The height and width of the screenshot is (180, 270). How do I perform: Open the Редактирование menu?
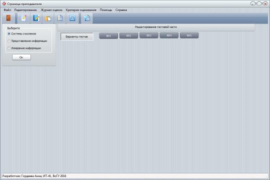(x=25, y=10)
